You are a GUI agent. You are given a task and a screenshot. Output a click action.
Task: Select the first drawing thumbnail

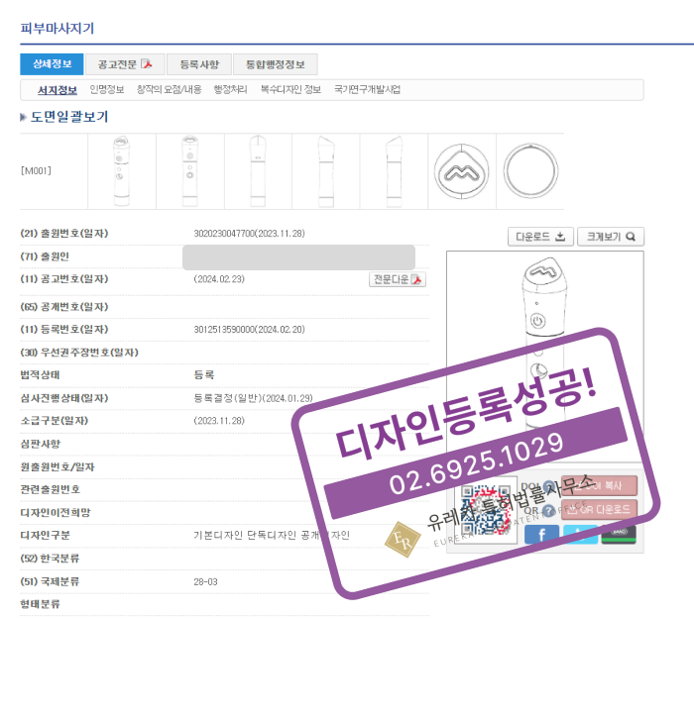[121, 165]
